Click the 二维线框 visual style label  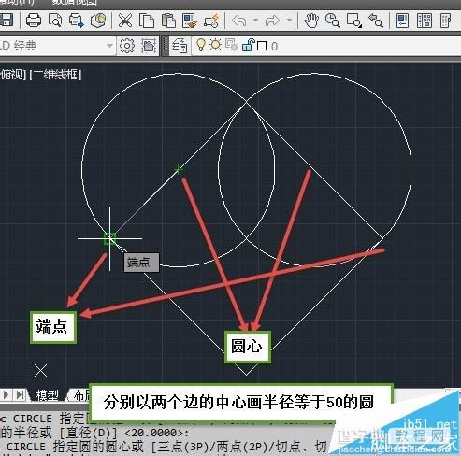point(55,75)
